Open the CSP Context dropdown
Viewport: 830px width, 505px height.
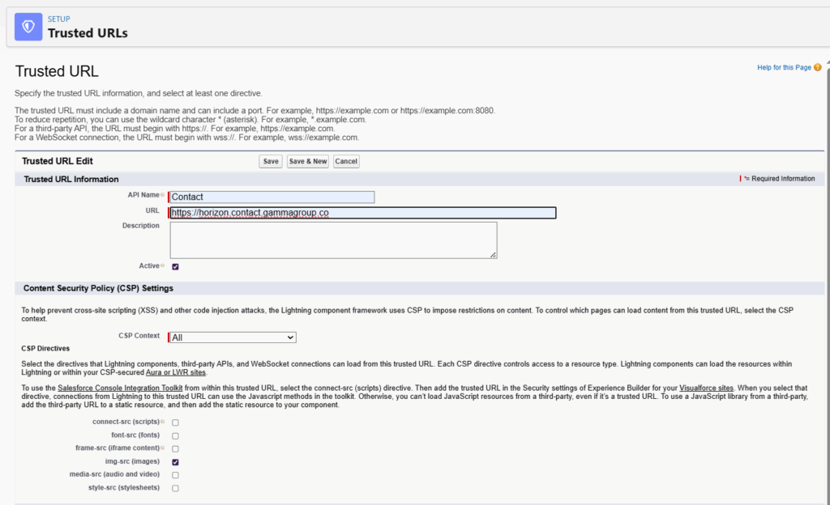coord(233,337)
